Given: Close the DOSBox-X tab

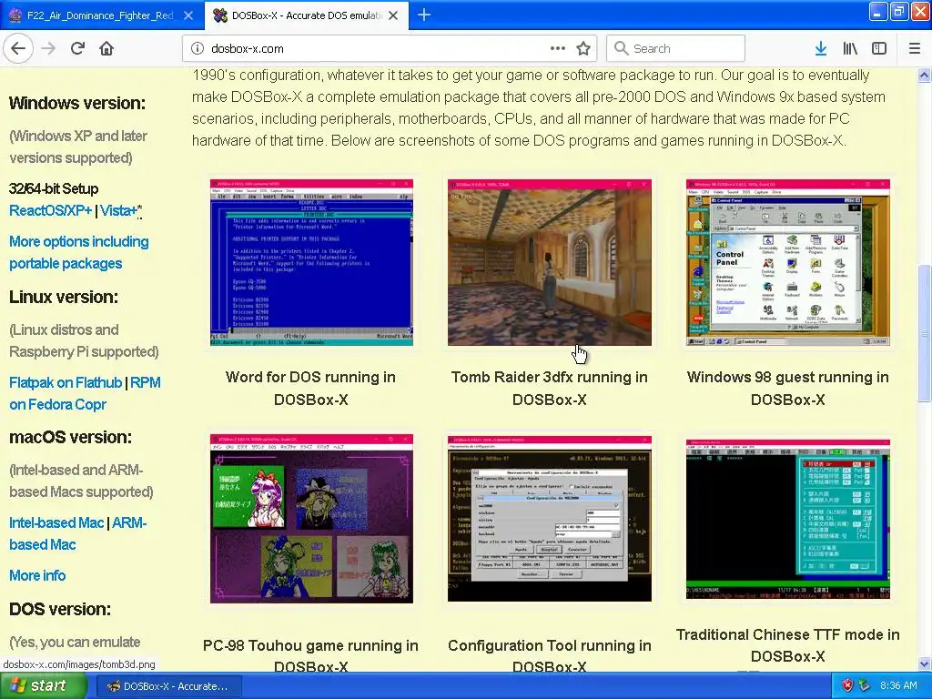Looking at the screenshot, I should 393,15.
